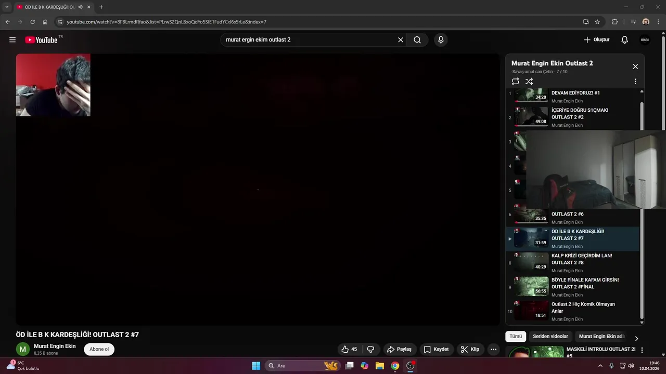Viewport: 666px width, 374px height.
Task: Clear the search box text
Action: click(x=401, y=40)
